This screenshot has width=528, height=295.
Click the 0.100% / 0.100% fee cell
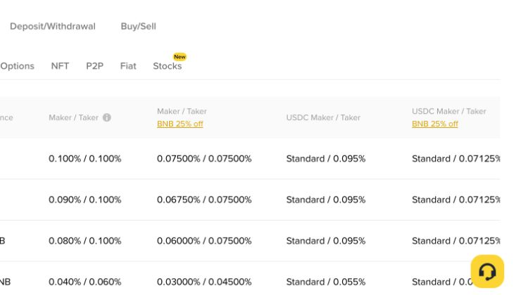[x=85, y=159]
